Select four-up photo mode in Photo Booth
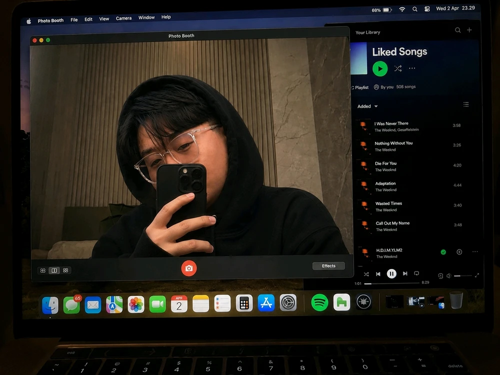 pos(42,270)
